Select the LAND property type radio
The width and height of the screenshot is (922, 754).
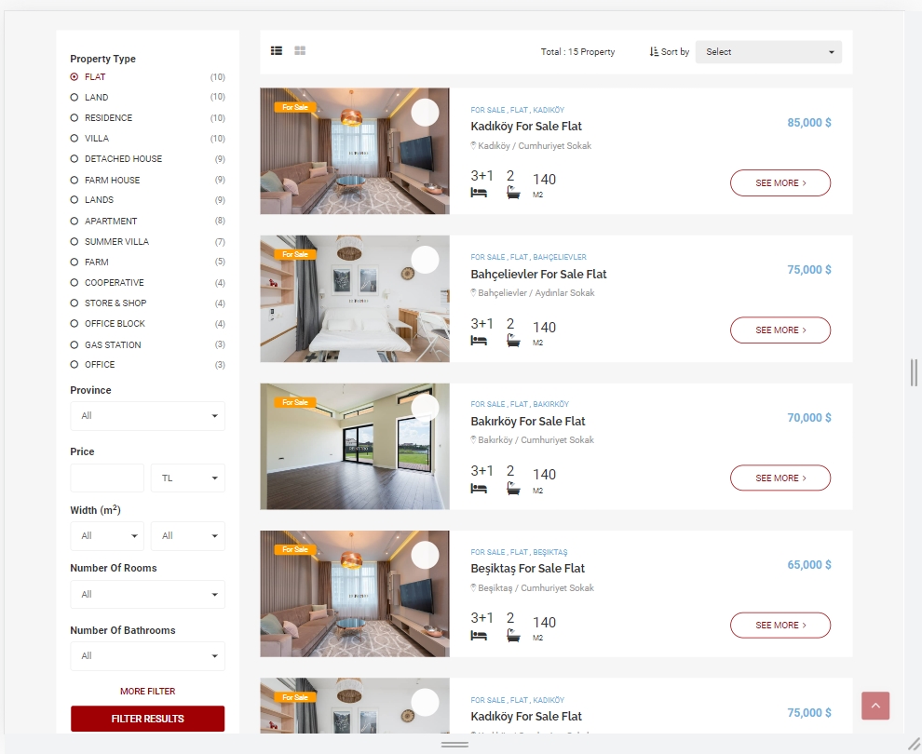click(75, 97)
